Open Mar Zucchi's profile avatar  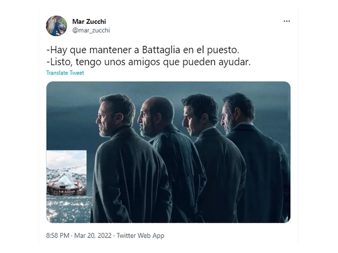[x=56, y=26]
